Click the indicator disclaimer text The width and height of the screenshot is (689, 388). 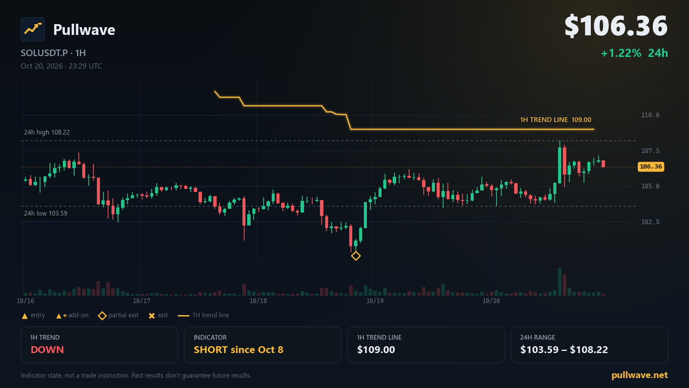(136, 375)
